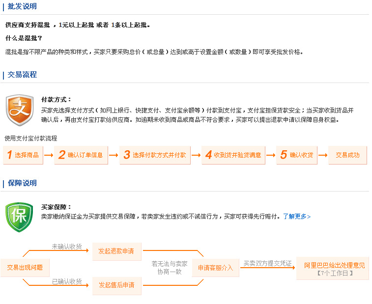Click step 2 确认订单信息 box
The width and height of the screenshot is (372, 304).
click(81, 155)
